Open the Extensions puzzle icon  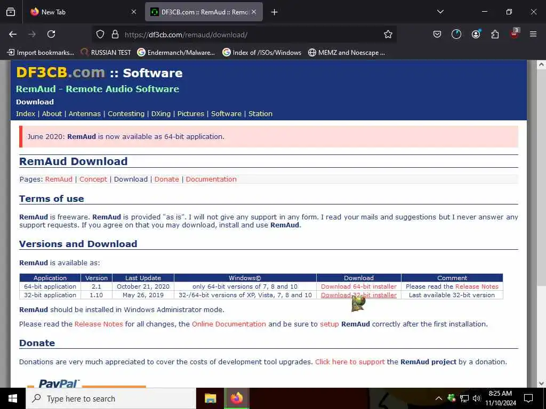[x=495, y=34]
